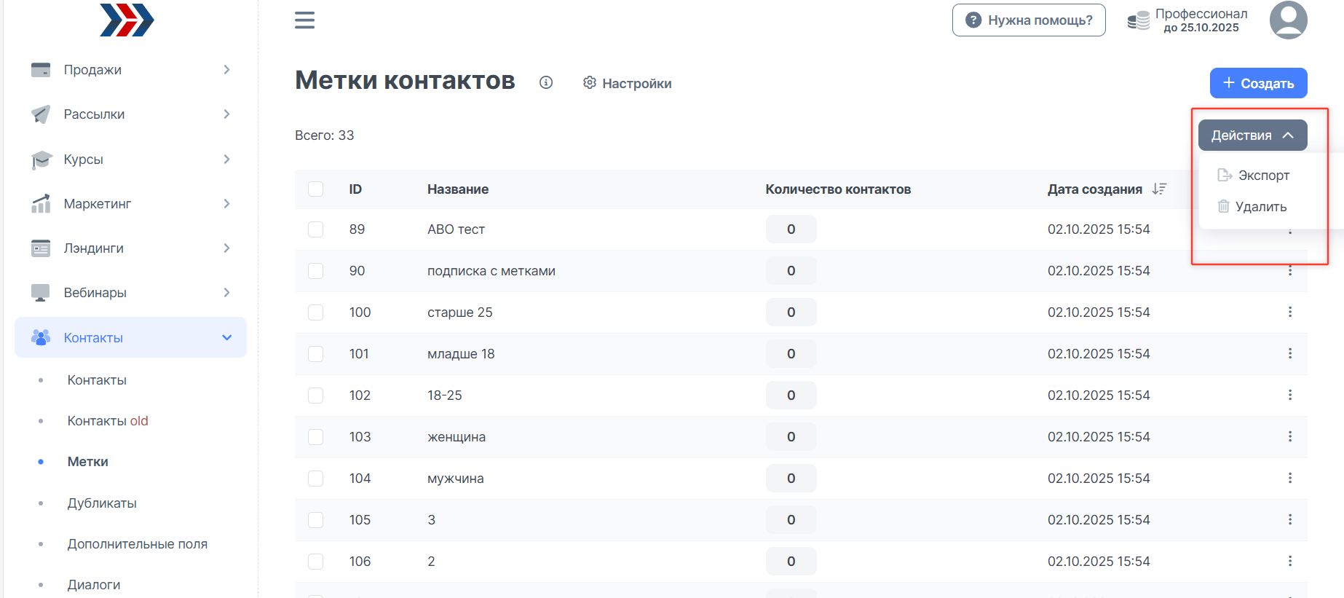
Task: Open Дубликаты in the sidebar submenu
Action: pos(102,503)
